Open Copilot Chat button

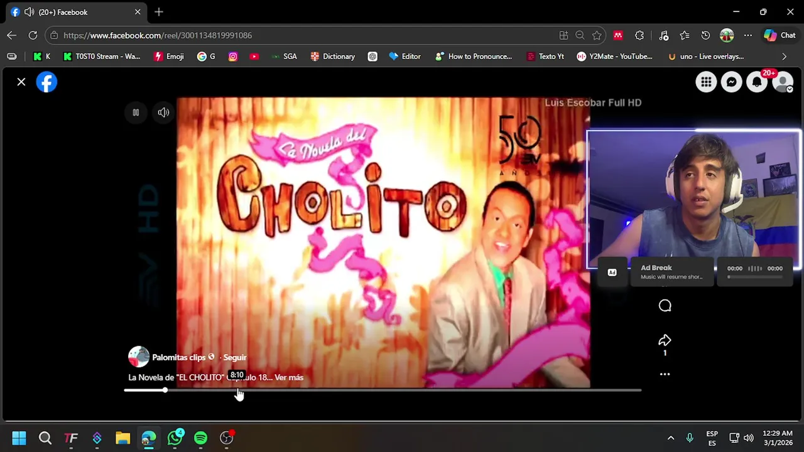[780, 35]
